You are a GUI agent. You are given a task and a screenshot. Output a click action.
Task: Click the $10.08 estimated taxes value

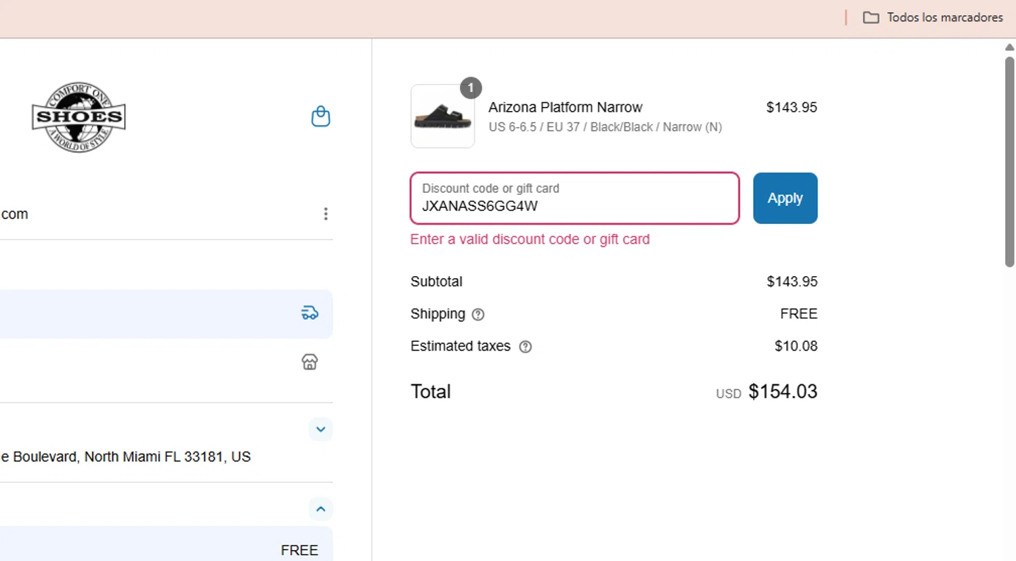[796, 346]
